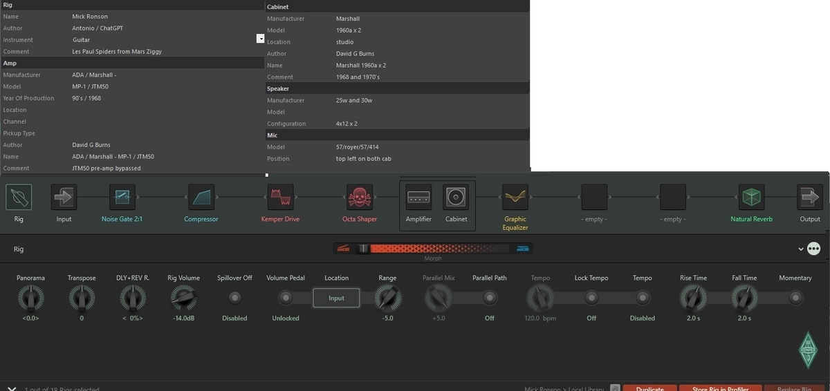Screen dimensions: 830x391
Task: Close the rig selection bar
Action: click(x=12, y=388)
